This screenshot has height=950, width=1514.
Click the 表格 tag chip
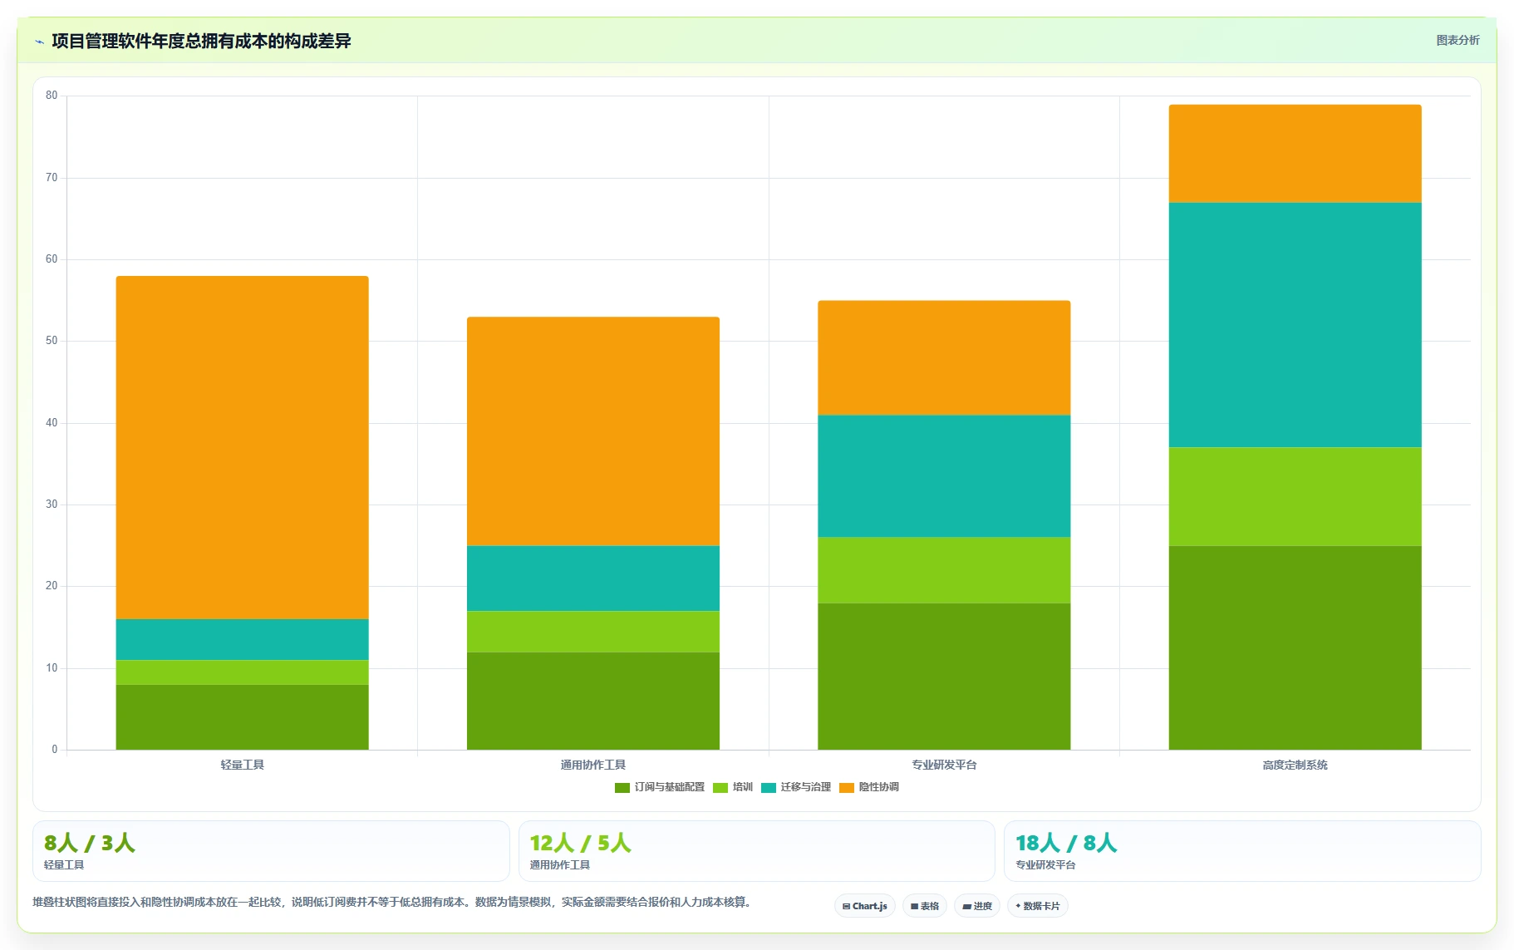point(925,906)
